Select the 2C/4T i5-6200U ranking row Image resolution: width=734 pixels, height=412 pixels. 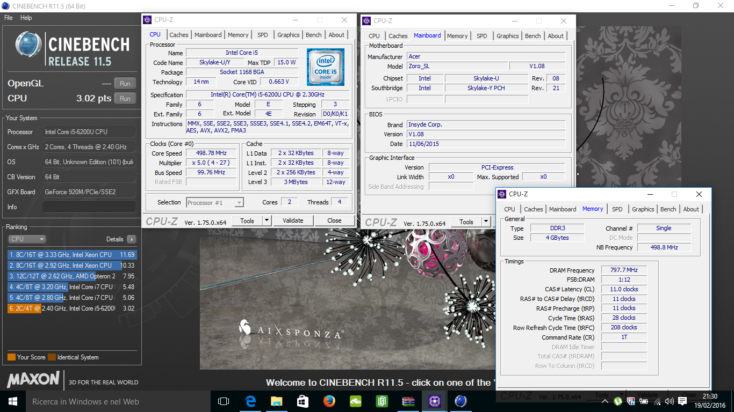tap(72, 308)
